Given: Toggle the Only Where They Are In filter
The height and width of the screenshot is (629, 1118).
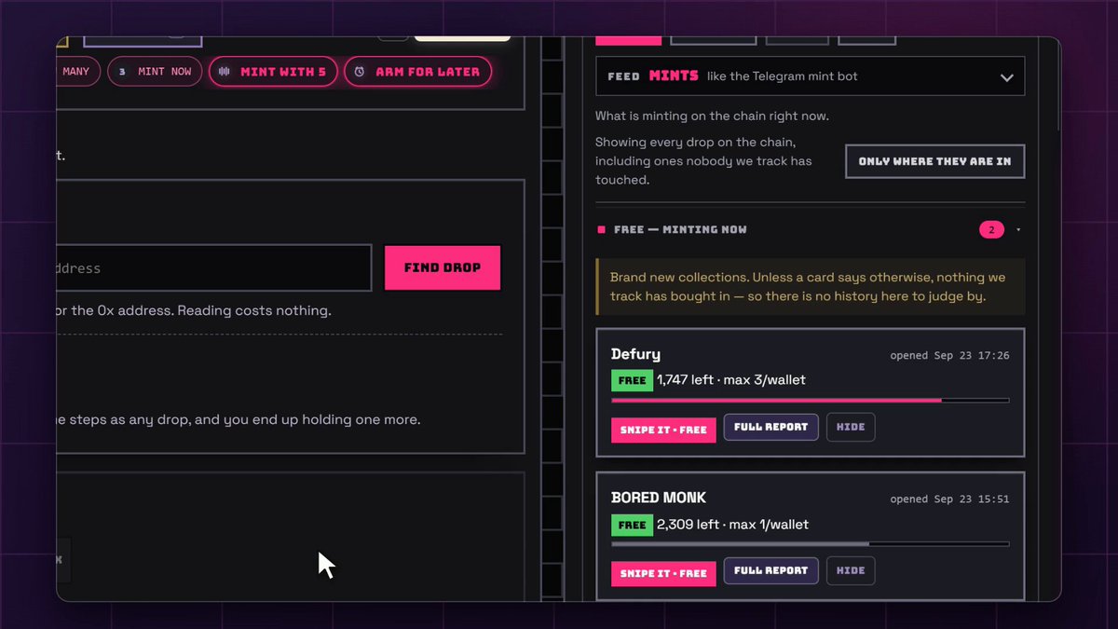Looking at the screenshot, I should pos(934,161).
